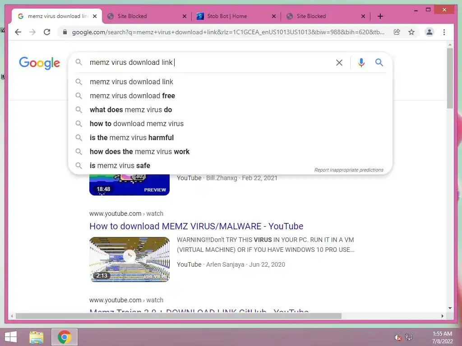The width and height of the screenshot is (462, 346).
Task: Choose suggestion 'how to download memz virus'
Action: (230, 123)
